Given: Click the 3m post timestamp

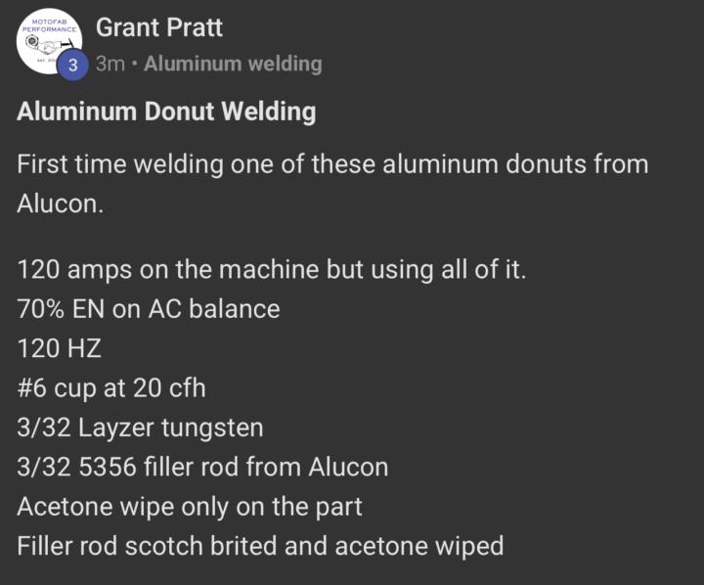Looking at the screenshot, I should point(110,64).
